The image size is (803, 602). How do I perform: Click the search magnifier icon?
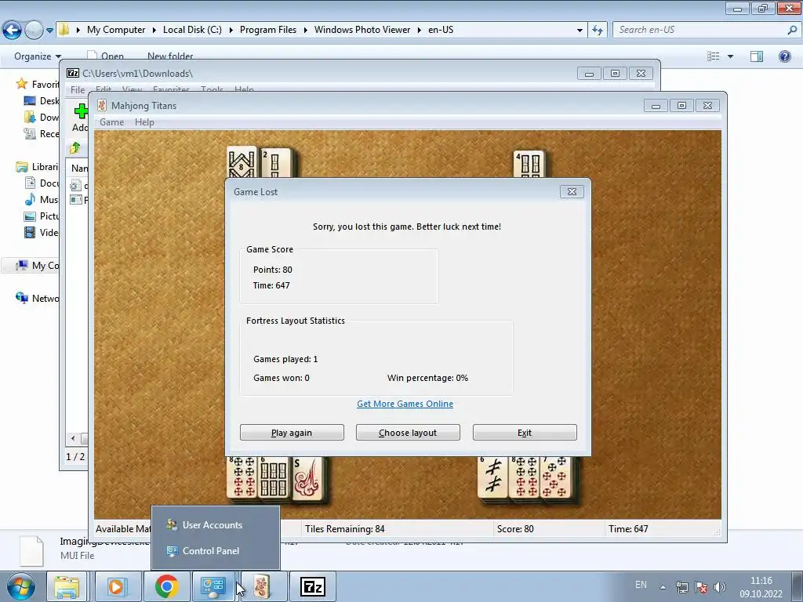pos(792,31)
